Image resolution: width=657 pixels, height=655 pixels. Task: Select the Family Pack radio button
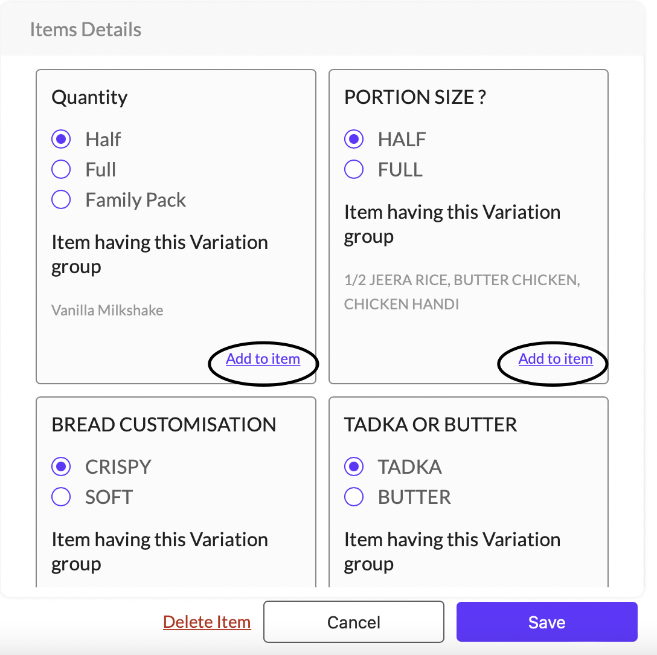pyautogui.click(x=61, y=200)
